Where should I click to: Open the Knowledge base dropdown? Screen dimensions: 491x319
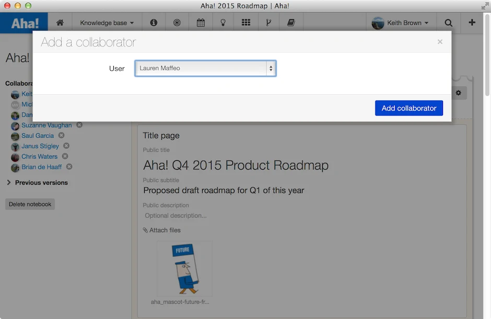tap(107, 23)
